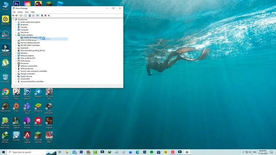Click the Windows Start button
The image size is (276, 155).
click(x=3, y=152)
